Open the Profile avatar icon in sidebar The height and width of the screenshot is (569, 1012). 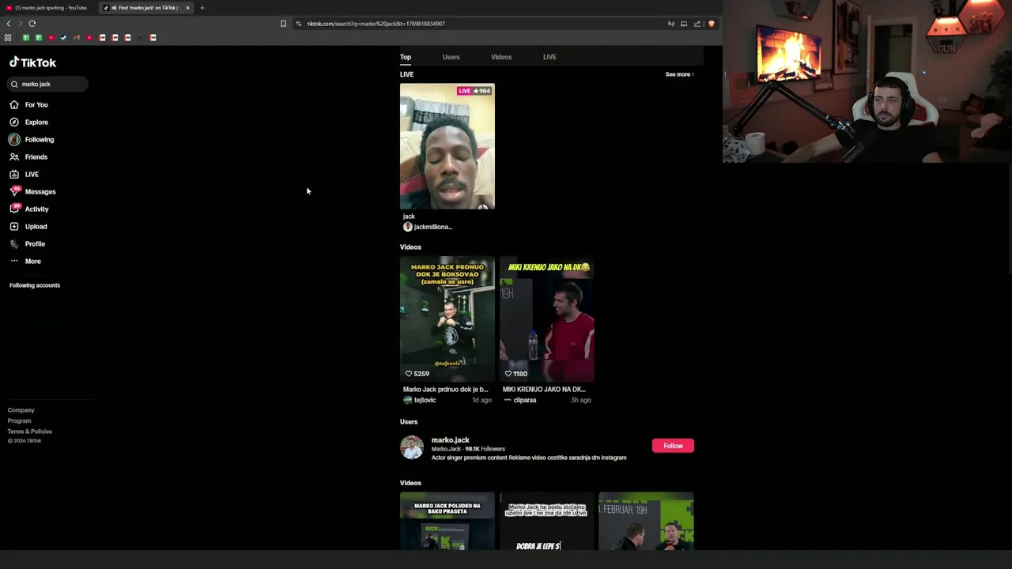click(14, 243)
